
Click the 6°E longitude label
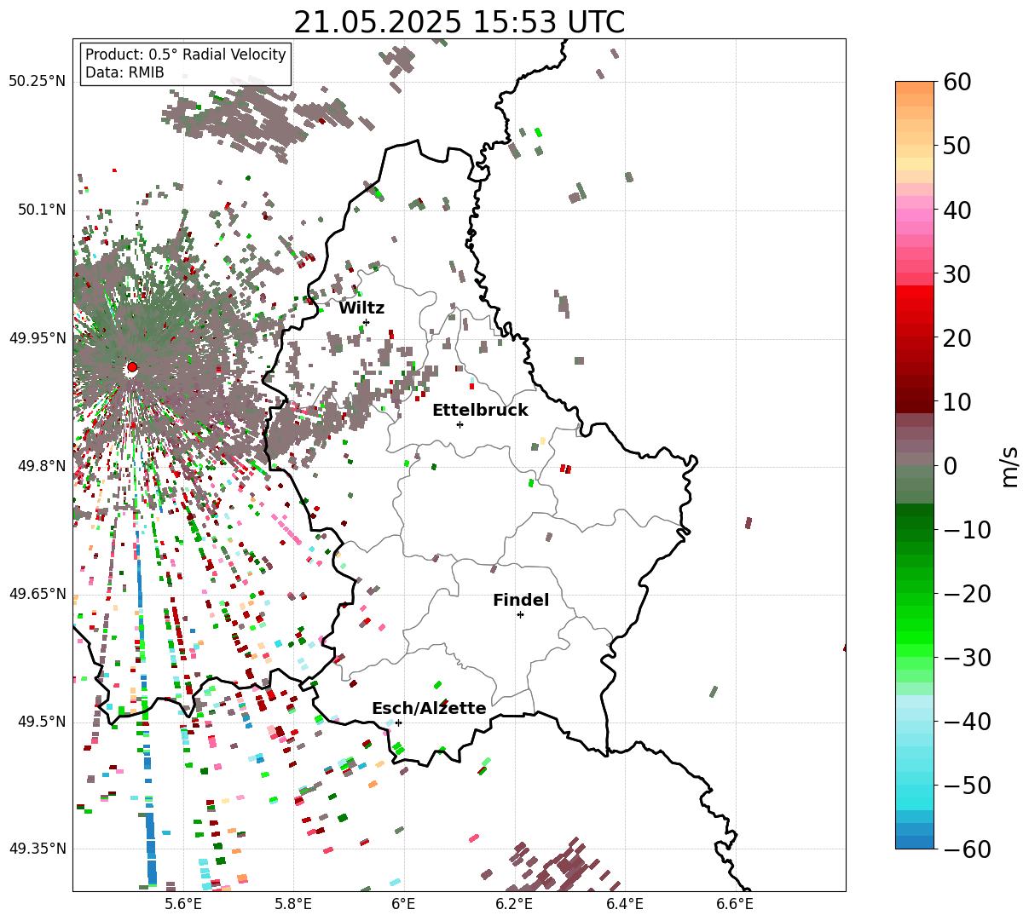tap(403, 903)
